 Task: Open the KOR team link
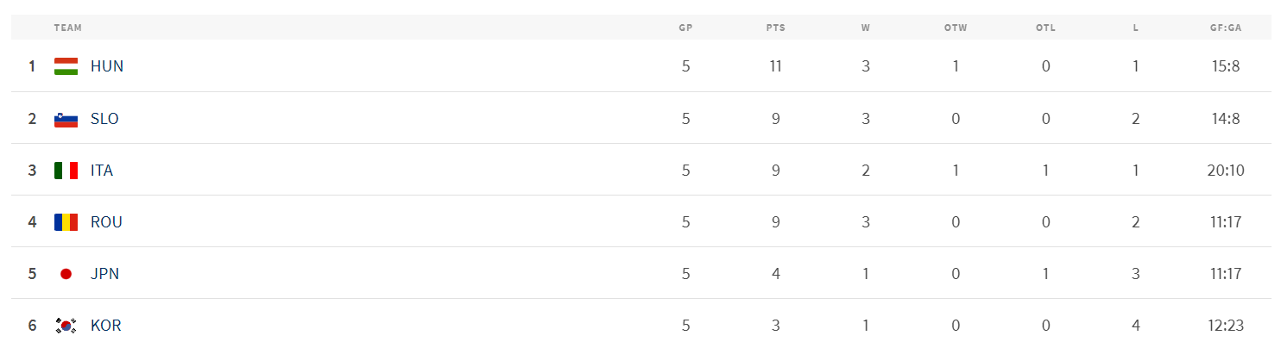(x=105, y=326)
